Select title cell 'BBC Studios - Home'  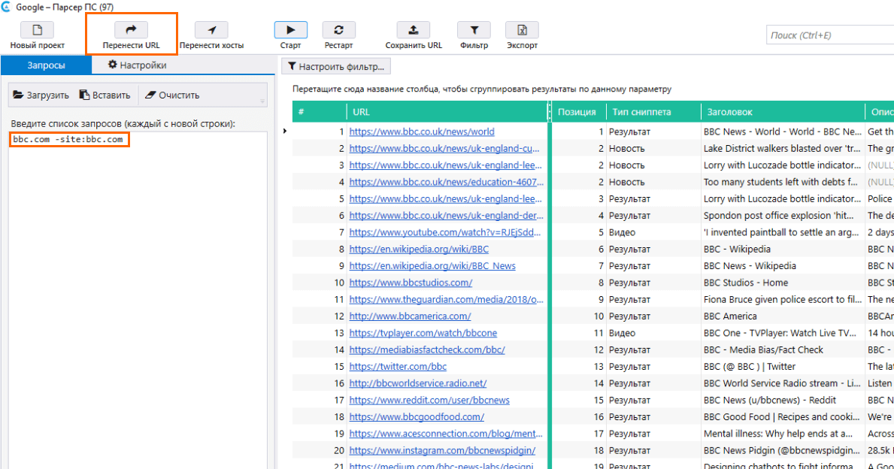point(746,283)
